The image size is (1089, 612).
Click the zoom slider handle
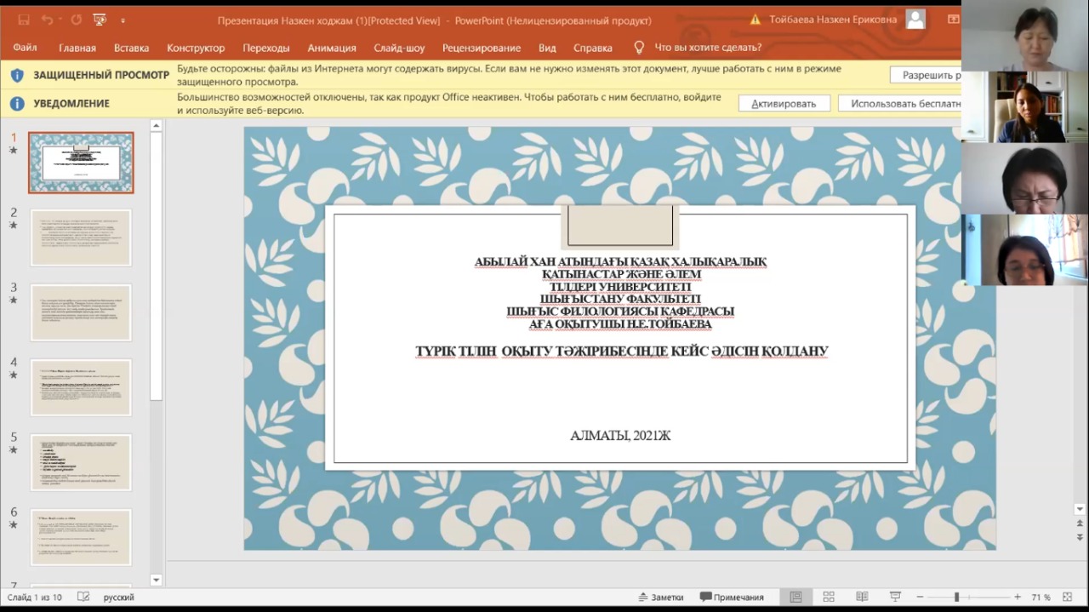[956, 597]
